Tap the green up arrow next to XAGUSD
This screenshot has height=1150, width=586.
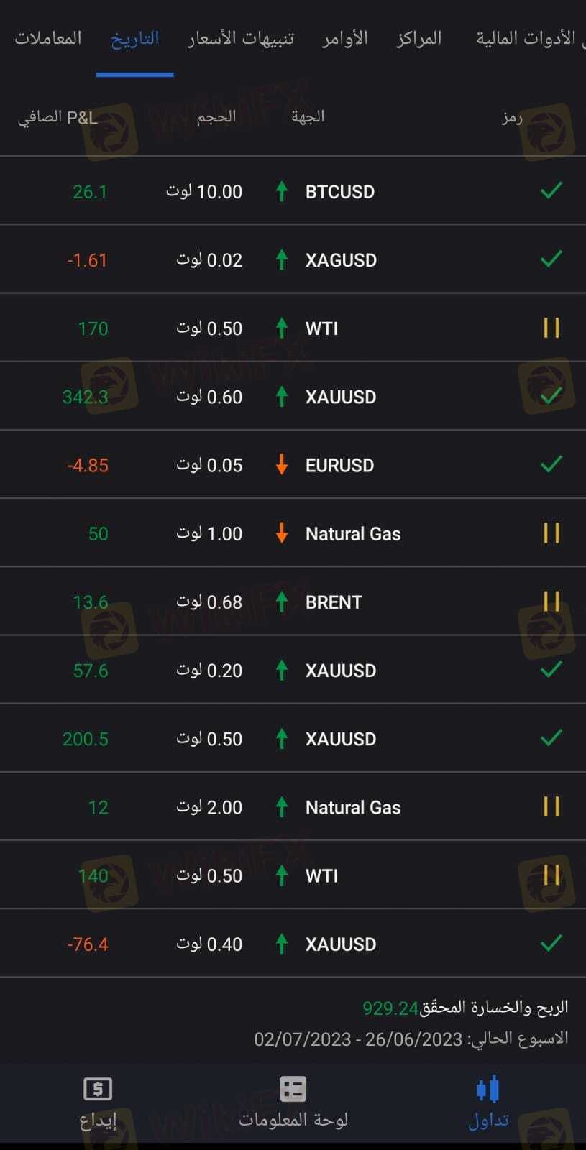[282, 260]
